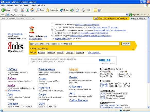The image size is (150, 112).
Task: Open the Media (Медиа) toolbar pane
Action: (x=64, y=10)
